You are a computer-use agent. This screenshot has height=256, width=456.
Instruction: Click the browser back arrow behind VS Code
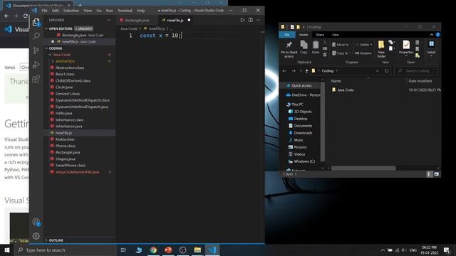[x=6, y=16]
